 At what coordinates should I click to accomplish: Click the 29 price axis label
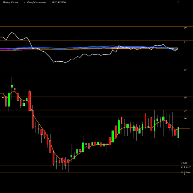click(185, 28)
